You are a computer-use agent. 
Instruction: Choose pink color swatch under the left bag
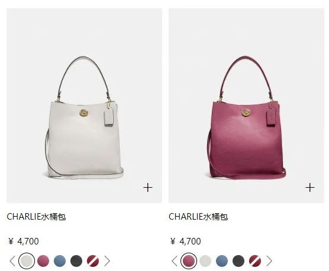[43, 261]
